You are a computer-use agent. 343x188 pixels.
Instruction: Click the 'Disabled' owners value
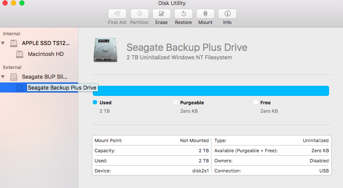[x=319, y=161]
